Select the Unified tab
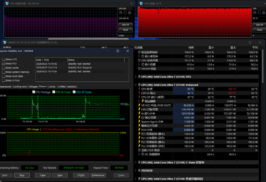The height and width of the screenshot is (182, 266). click(x=61, y=87)
